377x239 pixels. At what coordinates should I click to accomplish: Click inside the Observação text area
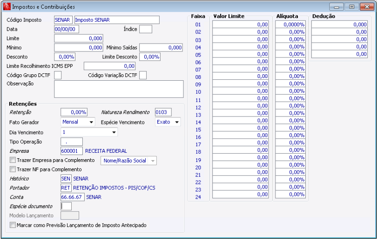coord(119,89)
